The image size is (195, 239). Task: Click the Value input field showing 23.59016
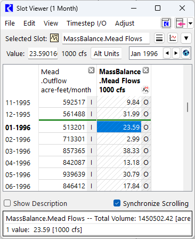tap(43, 53)
